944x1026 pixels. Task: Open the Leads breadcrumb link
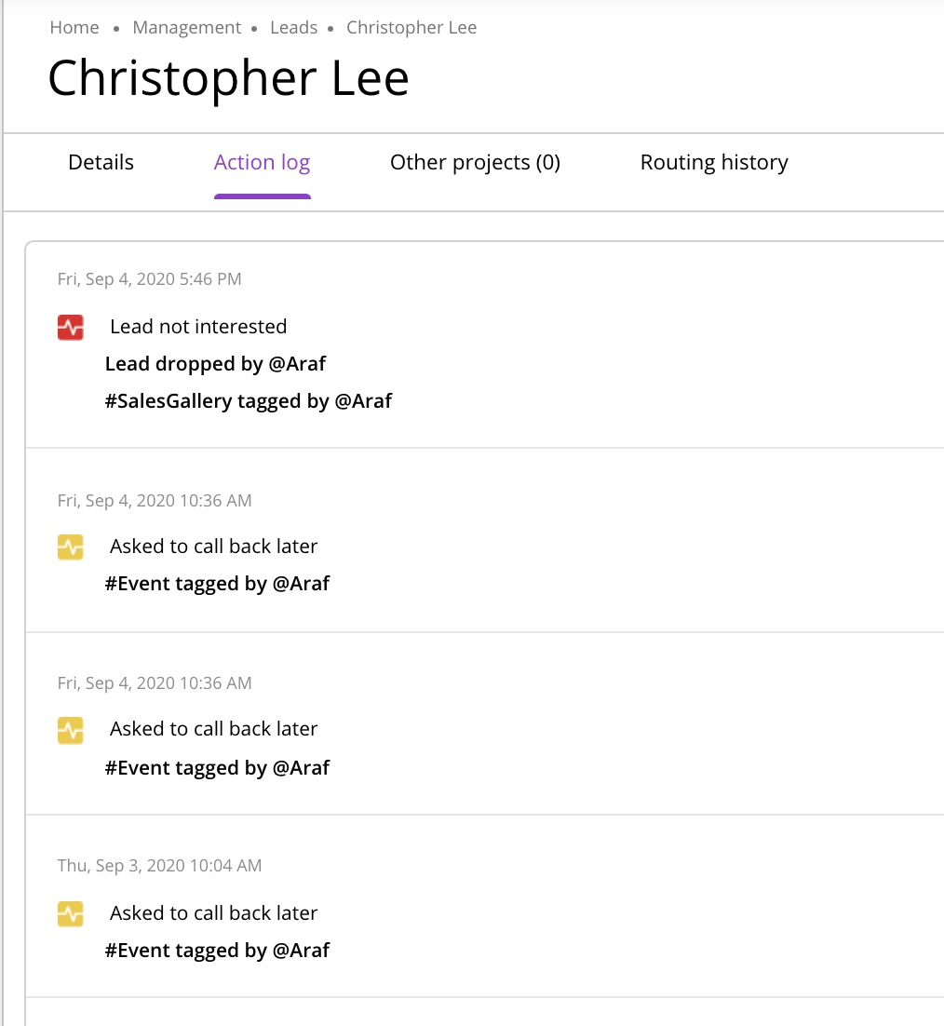[x=293, y=28]
